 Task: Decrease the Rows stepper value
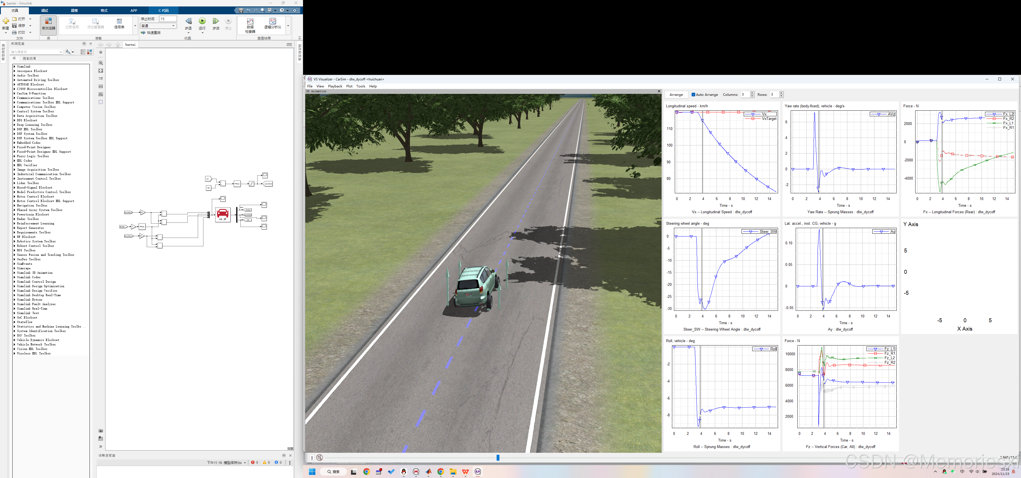(781, 96)
